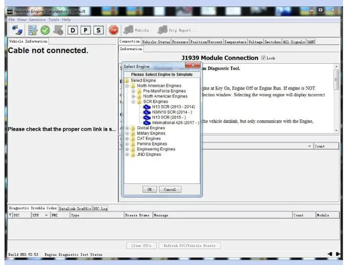Confirm engine selection with OK
The width and height of the screenshot is (345, 265).
149,189
